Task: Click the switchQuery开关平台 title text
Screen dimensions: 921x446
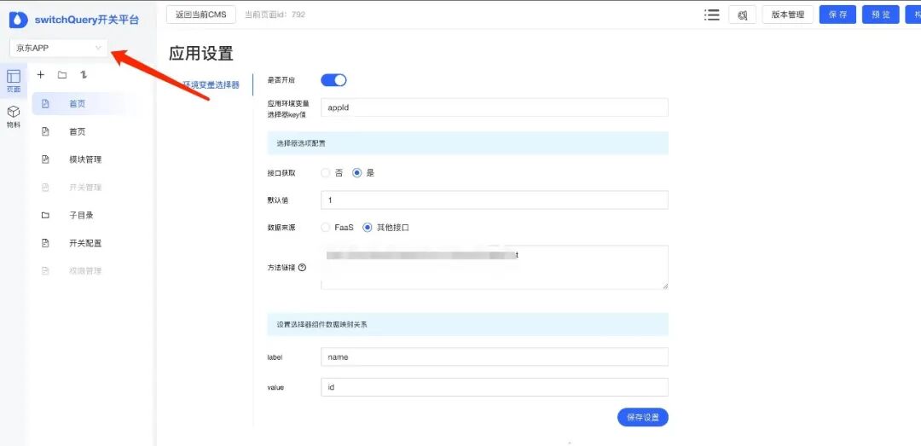Action: click(87, 20)
